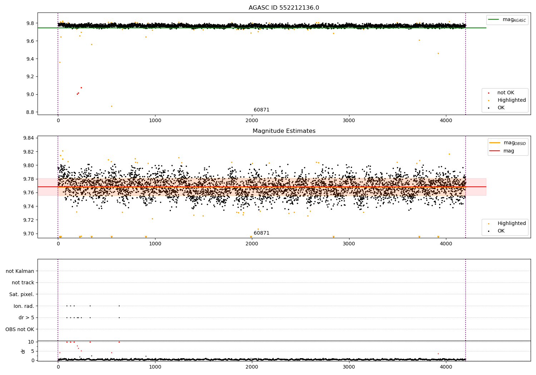Click the 'Magnitude Estimates' subplot title
The width and height of the screenshot is (536, 375).
point(284,131)
